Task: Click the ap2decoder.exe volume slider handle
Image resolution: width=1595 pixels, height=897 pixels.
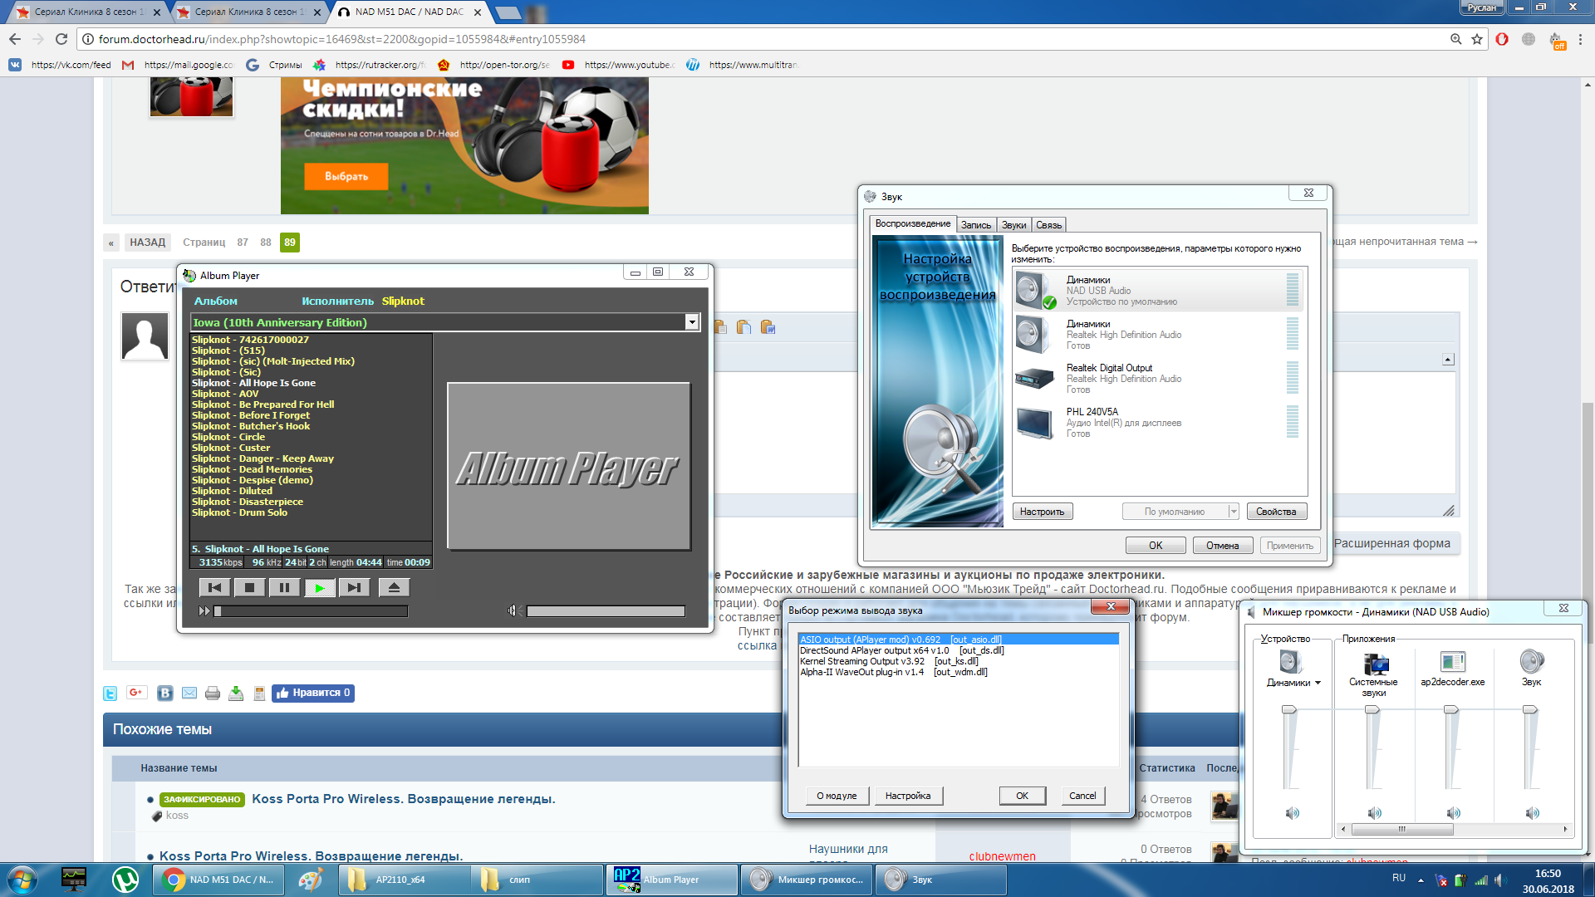Action: [1451, 710]
